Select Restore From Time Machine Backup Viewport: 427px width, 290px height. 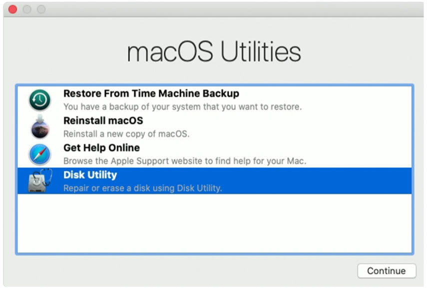coord(151,93)
